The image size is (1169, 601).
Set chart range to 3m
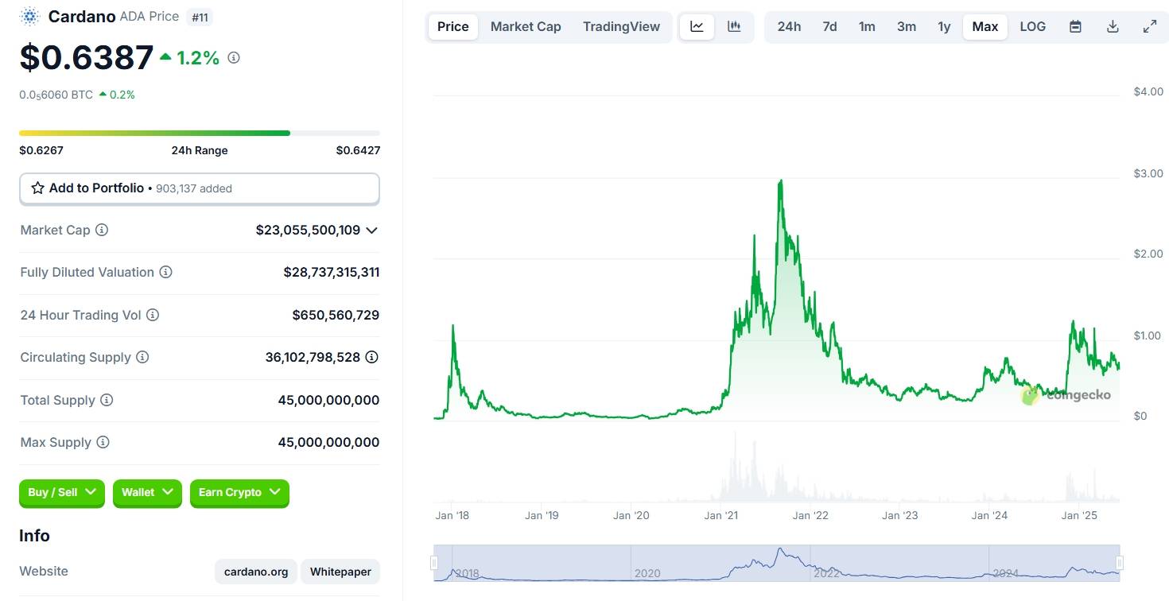(907, 26)
